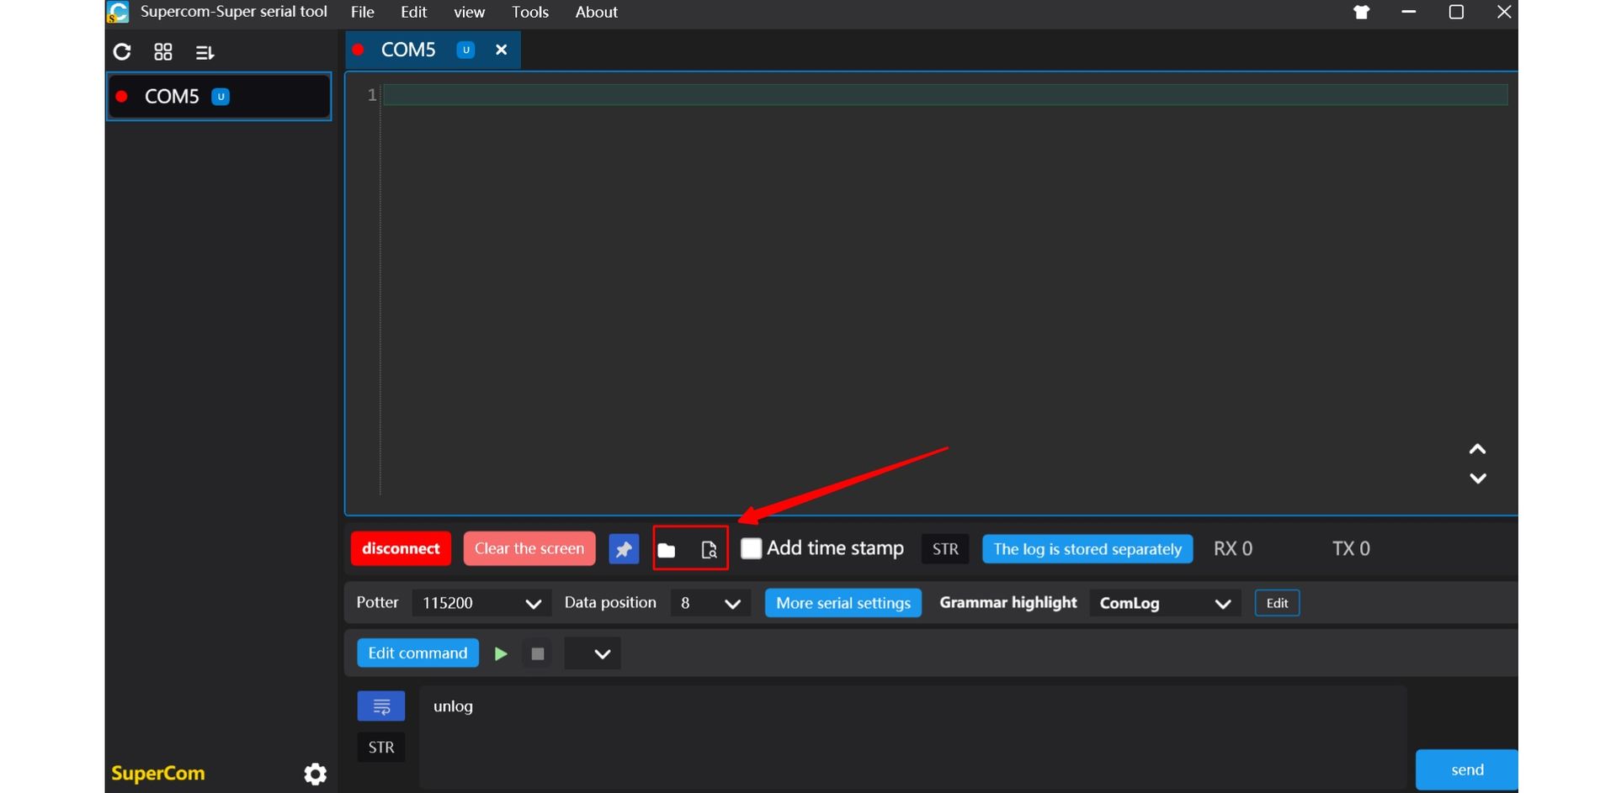Switch to grid layout view icon
1616x793 pixels.
(x=163, y=52)
